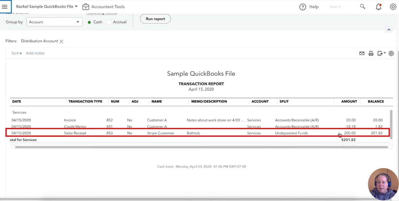Collapse the report options panel chevron
Image resolution: width=399 pixels, height=201 pixels.
pos(389,30)
